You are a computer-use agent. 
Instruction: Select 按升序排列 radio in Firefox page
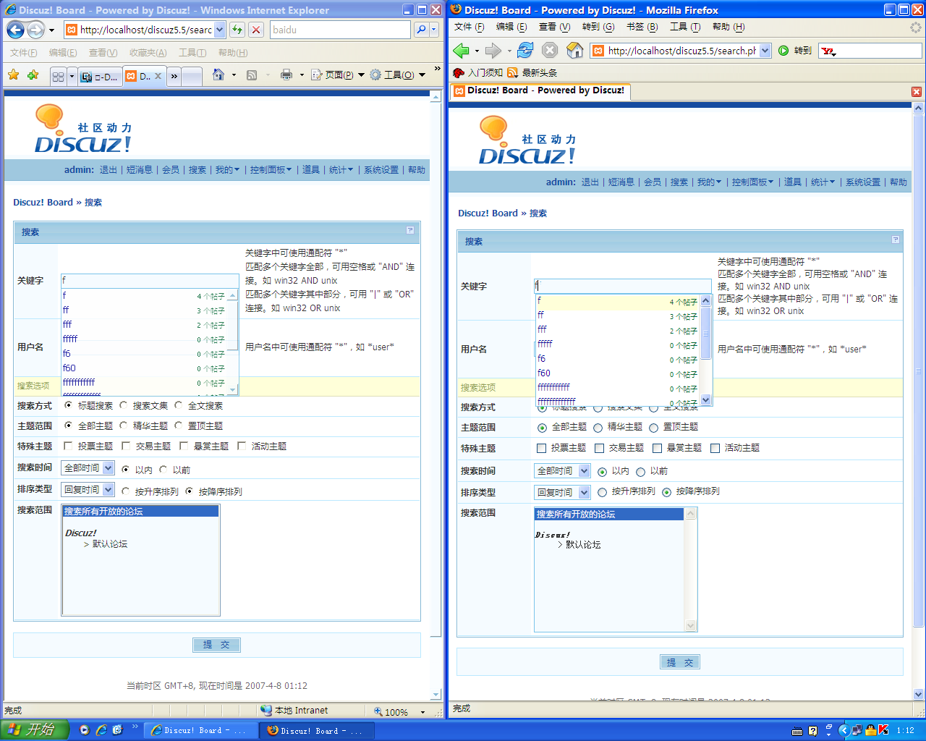tap(602, 492)
